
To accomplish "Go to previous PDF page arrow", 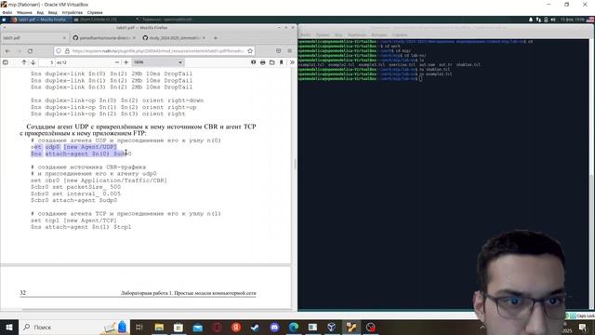I will click(x=24, y=62).
